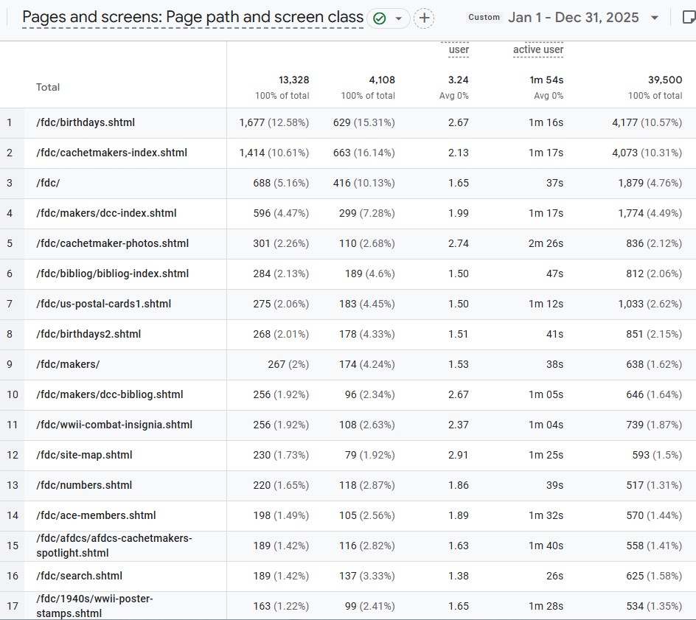Select the /fdc/wwii-combat-insignia.shtml row
Viewport: 696px width, 620px height.
(114, 425)
